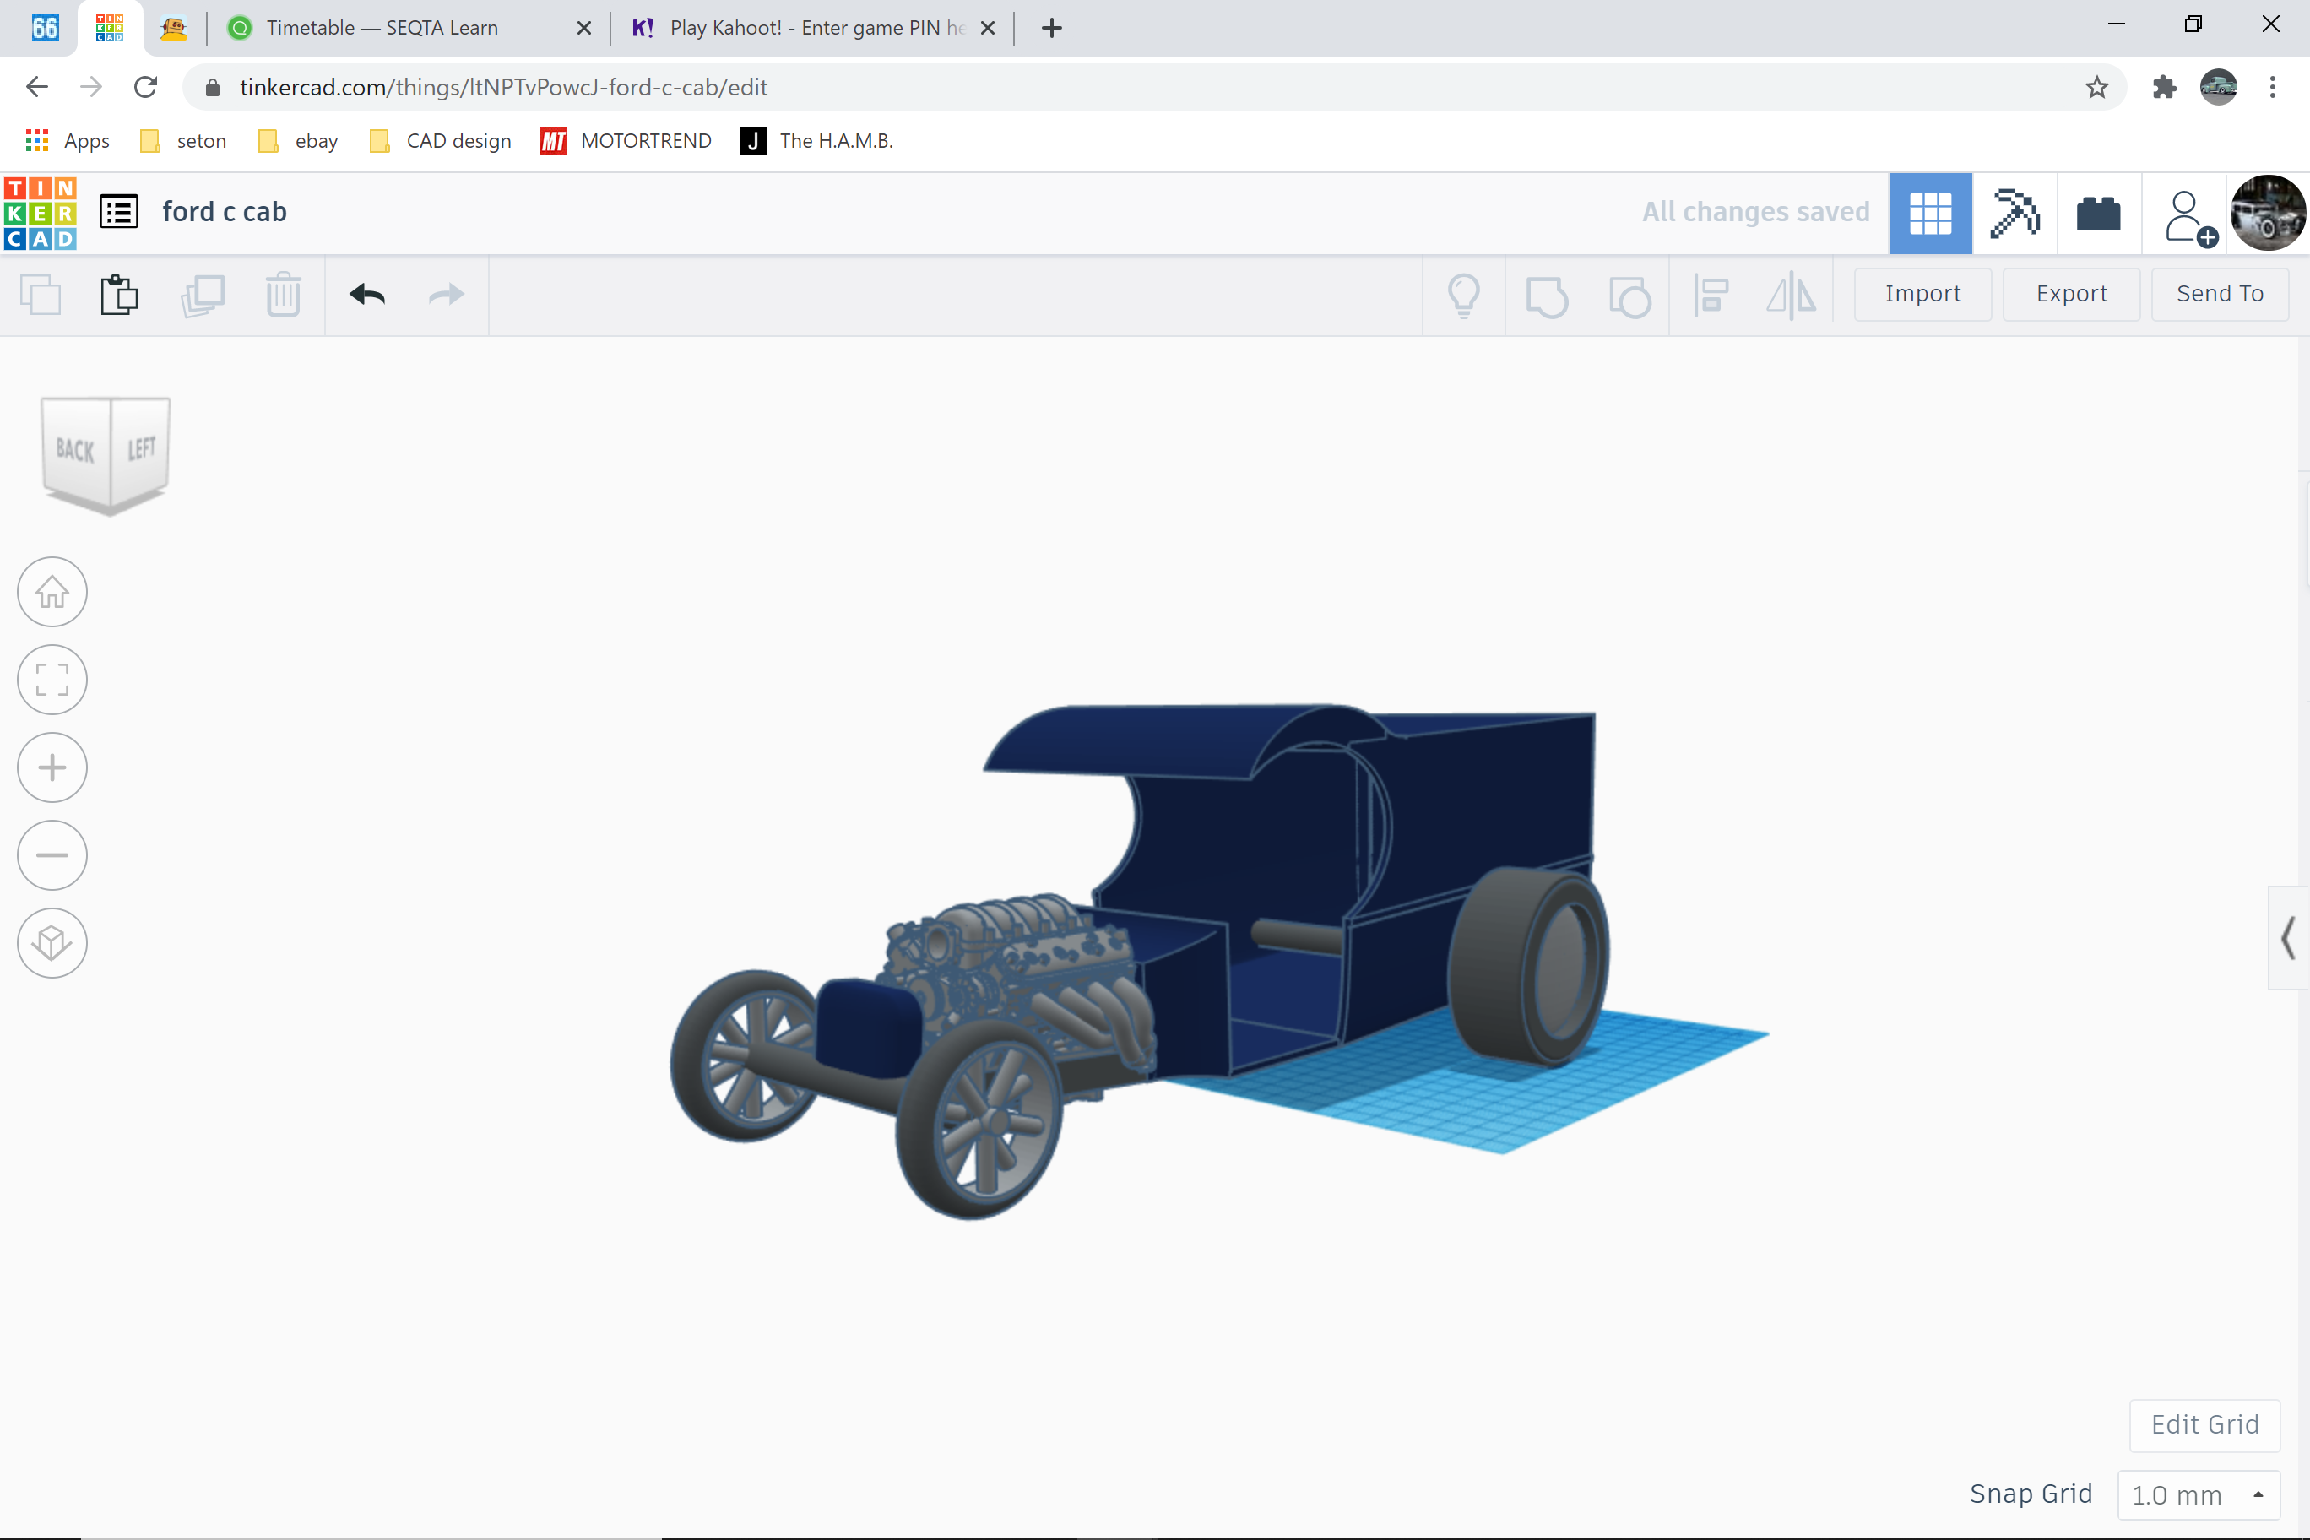Zoom in with the plus button

pos(52,767)
